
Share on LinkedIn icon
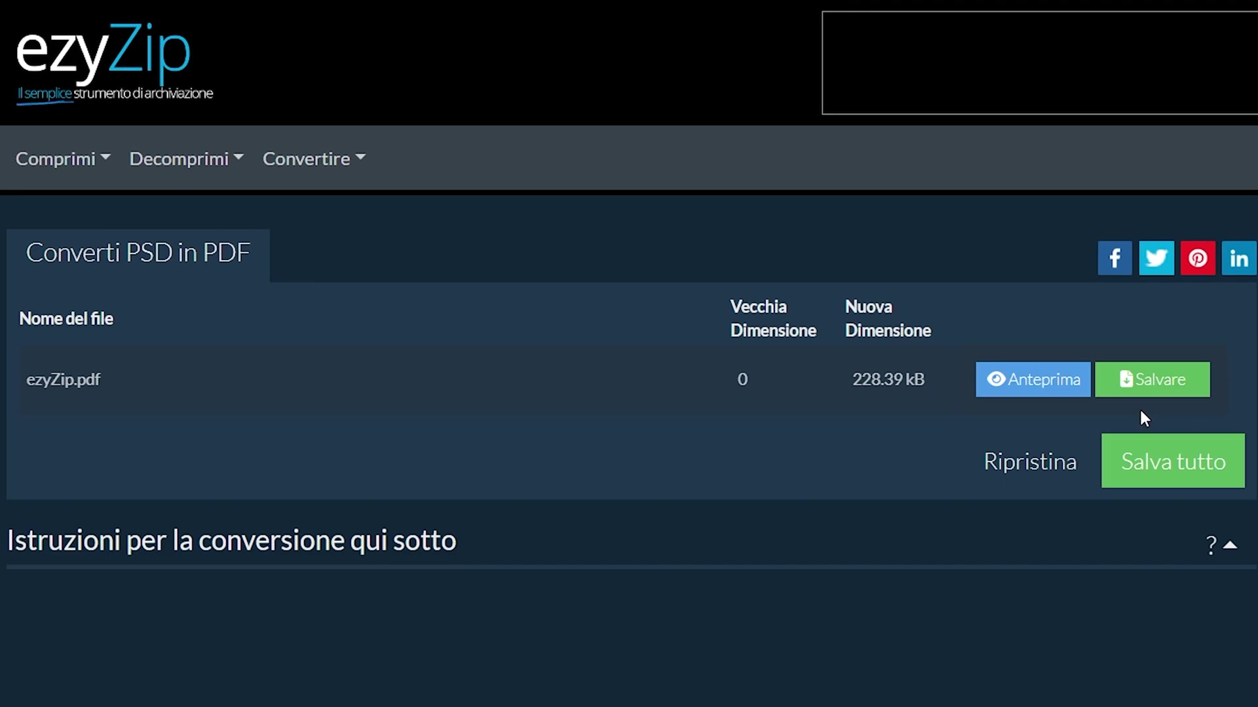pyautogui.click(x=1238, y=258)
